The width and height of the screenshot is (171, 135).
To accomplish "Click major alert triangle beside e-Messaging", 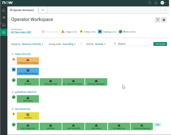I will 14,59.
